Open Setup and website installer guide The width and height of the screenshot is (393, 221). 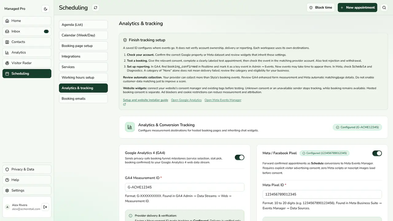pyautogui.click(x=146, y=100)
